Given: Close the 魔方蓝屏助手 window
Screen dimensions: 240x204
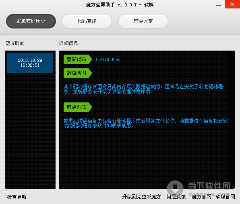Looking at the screenshot, I should point(232,4).
